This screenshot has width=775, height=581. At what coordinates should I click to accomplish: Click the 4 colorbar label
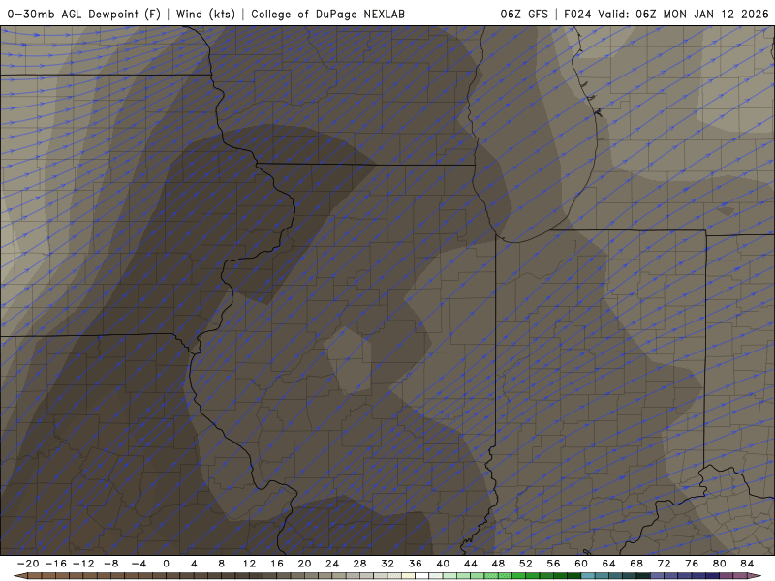tap(194, 564)
